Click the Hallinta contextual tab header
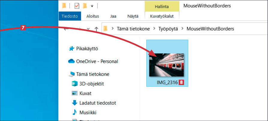Image resolution: width=268 pixels, height=121 pixels. [162, 6]
